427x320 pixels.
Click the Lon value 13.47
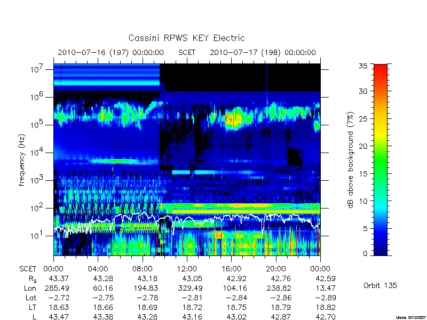tap(326, 288)
